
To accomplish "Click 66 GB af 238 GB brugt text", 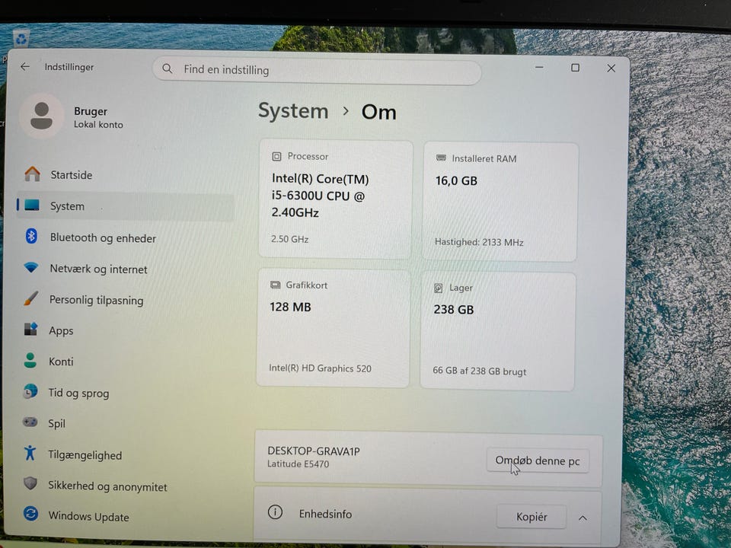I will [479, 371].
